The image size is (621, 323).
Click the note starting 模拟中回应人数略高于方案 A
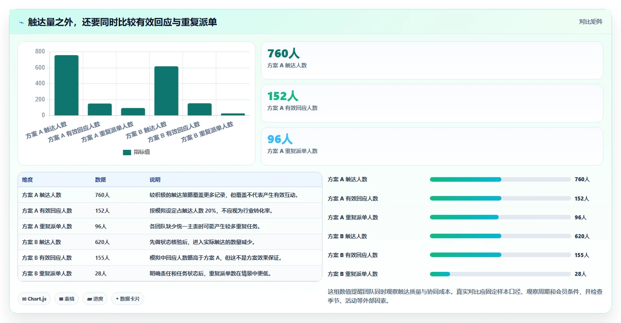coord(216,258)
